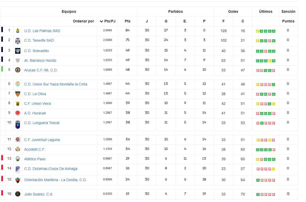Click the C.D. Longuera Toscal crest icon

(x=18, y=124)
